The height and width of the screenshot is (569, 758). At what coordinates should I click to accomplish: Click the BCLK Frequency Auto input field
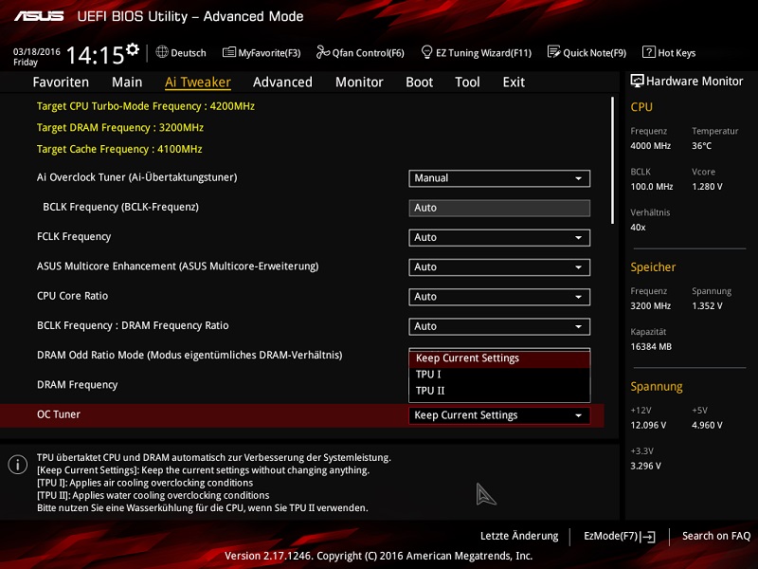coord(499,208)
